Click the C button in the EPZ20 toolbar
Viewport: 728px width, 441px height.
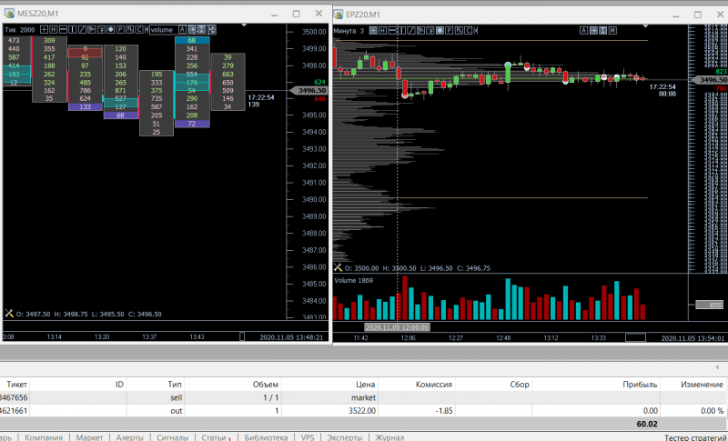(469, 31)
